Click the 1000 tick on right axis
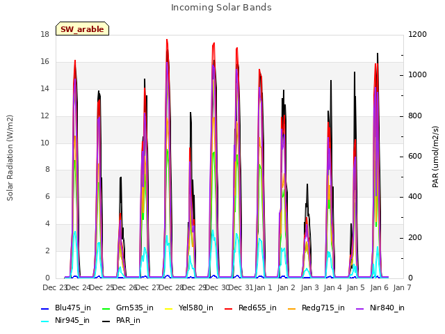This screenshot has height=334, width=445. click(x=417, y=75)
